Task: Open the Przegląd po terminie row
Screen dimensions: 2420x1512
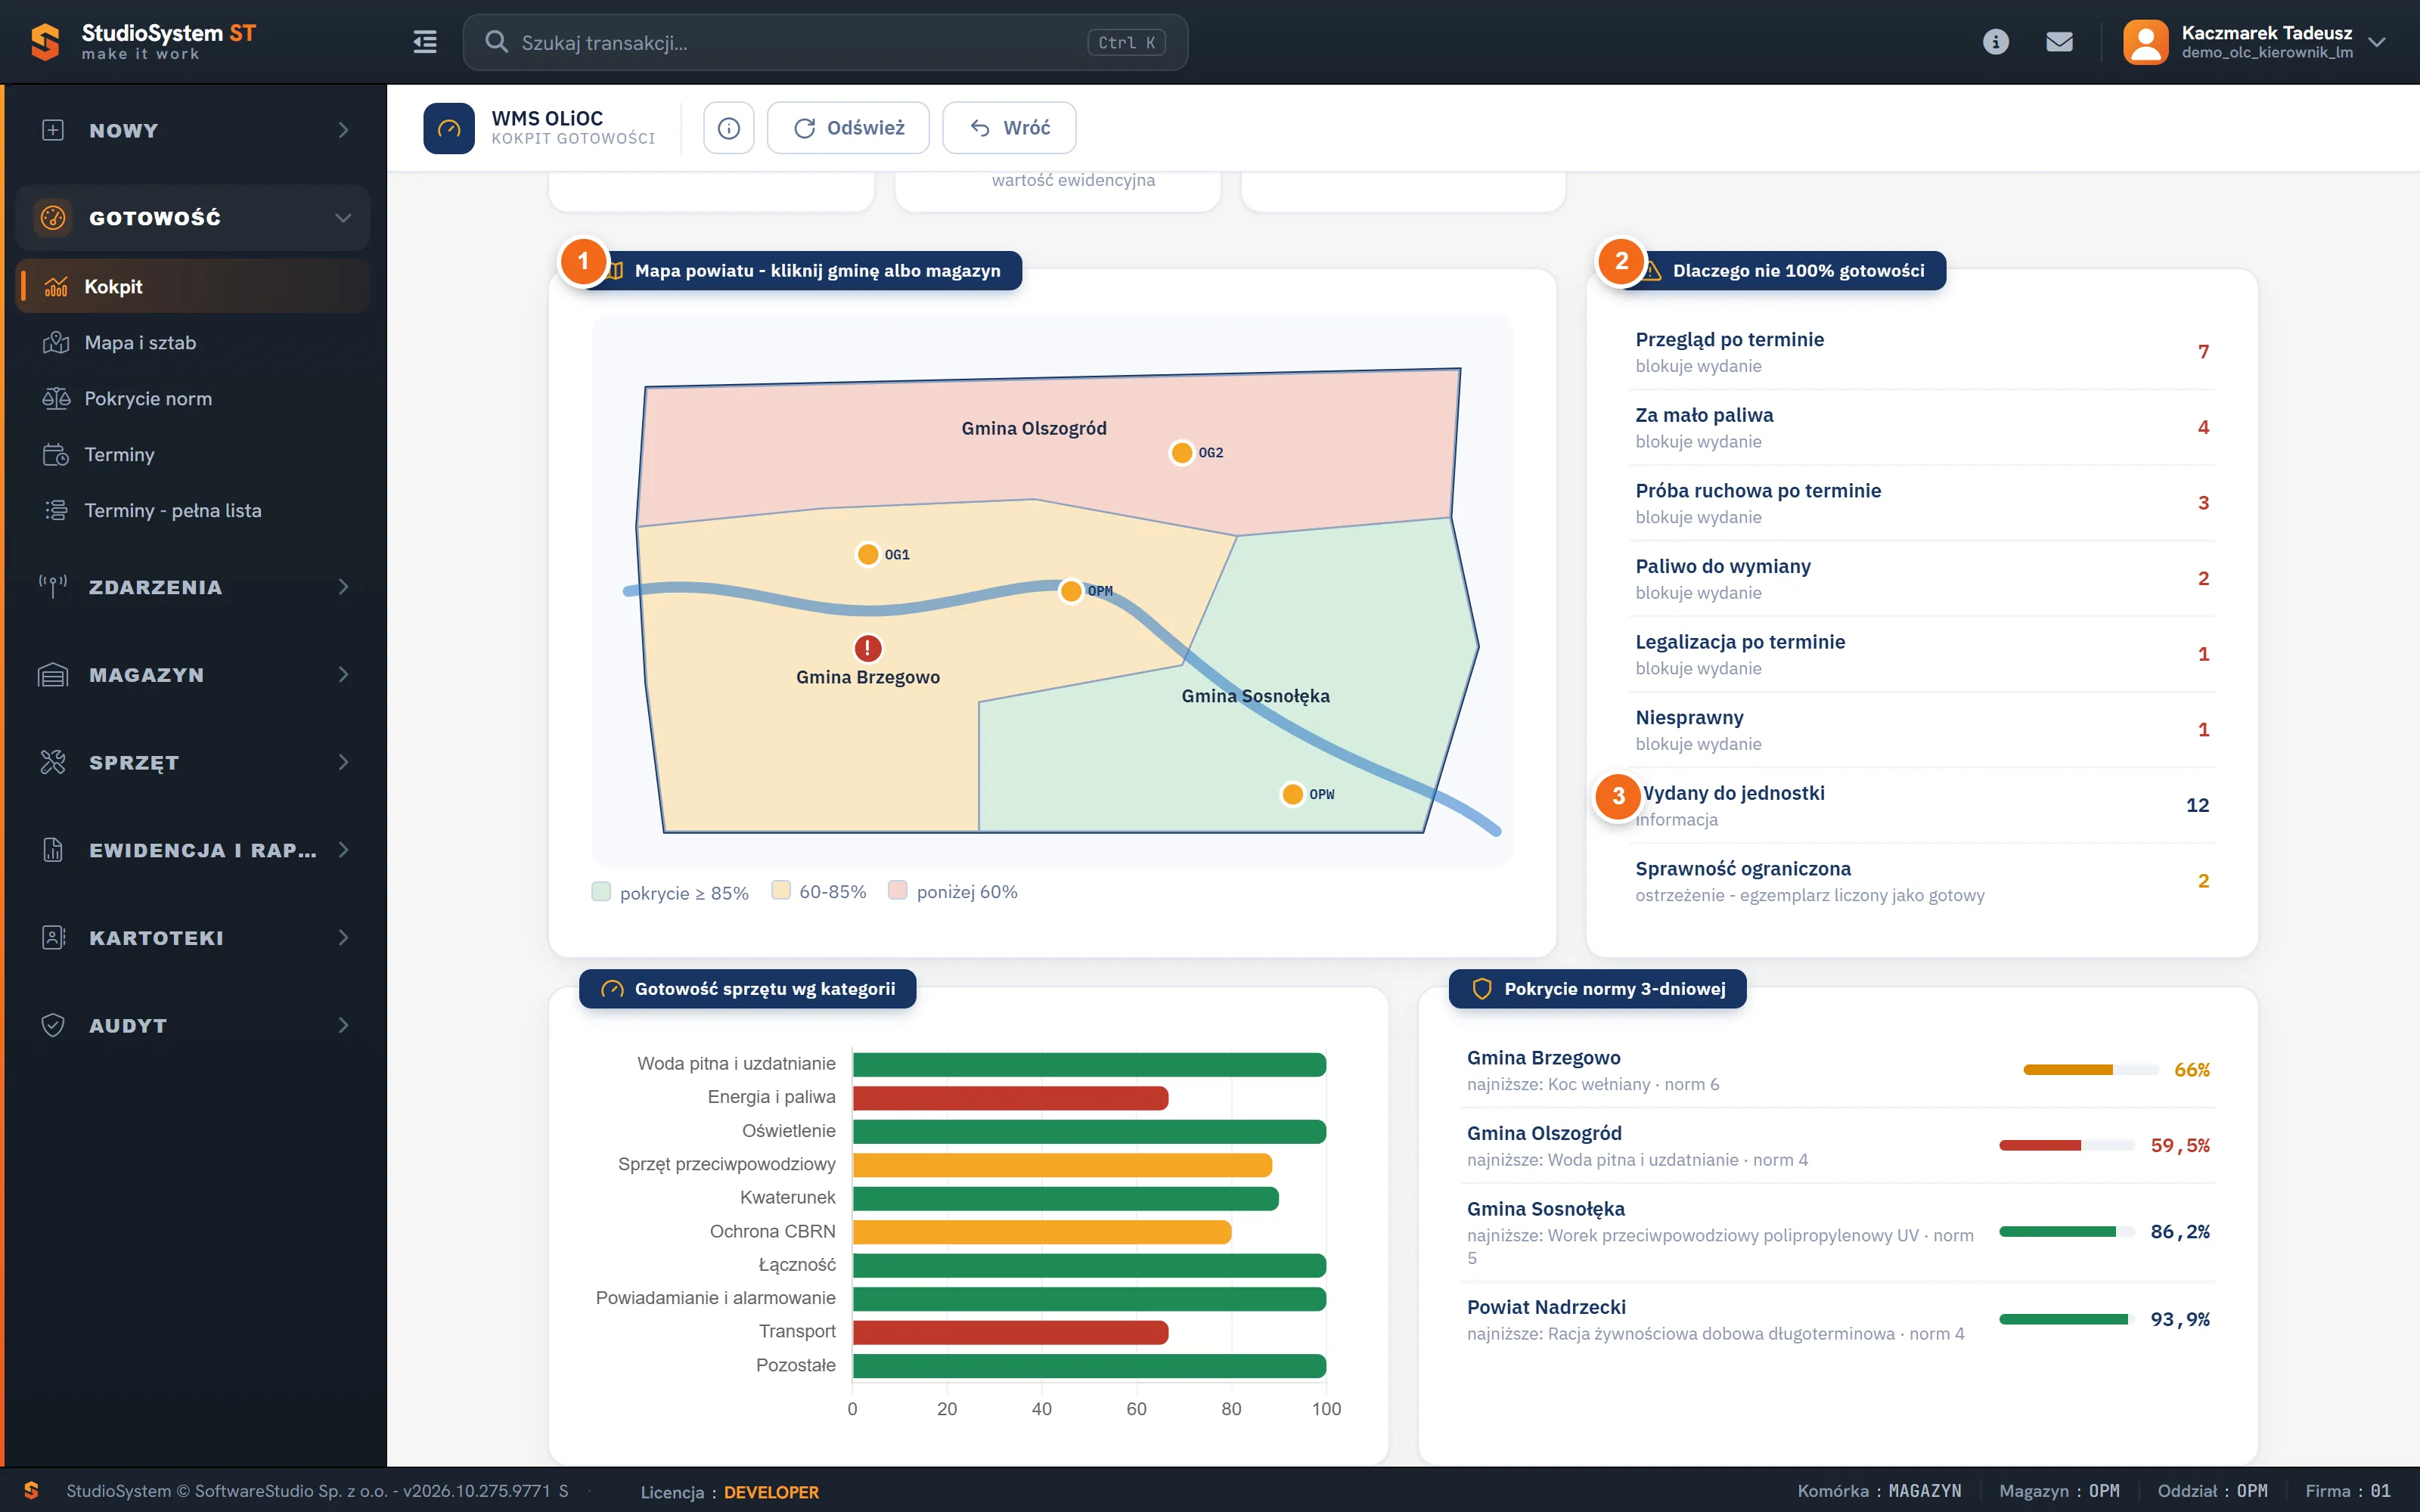Action: (1922, 352)
